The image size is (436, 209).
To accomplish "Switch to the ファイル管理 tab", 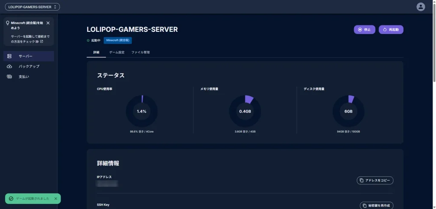I will tap(141, 52).
